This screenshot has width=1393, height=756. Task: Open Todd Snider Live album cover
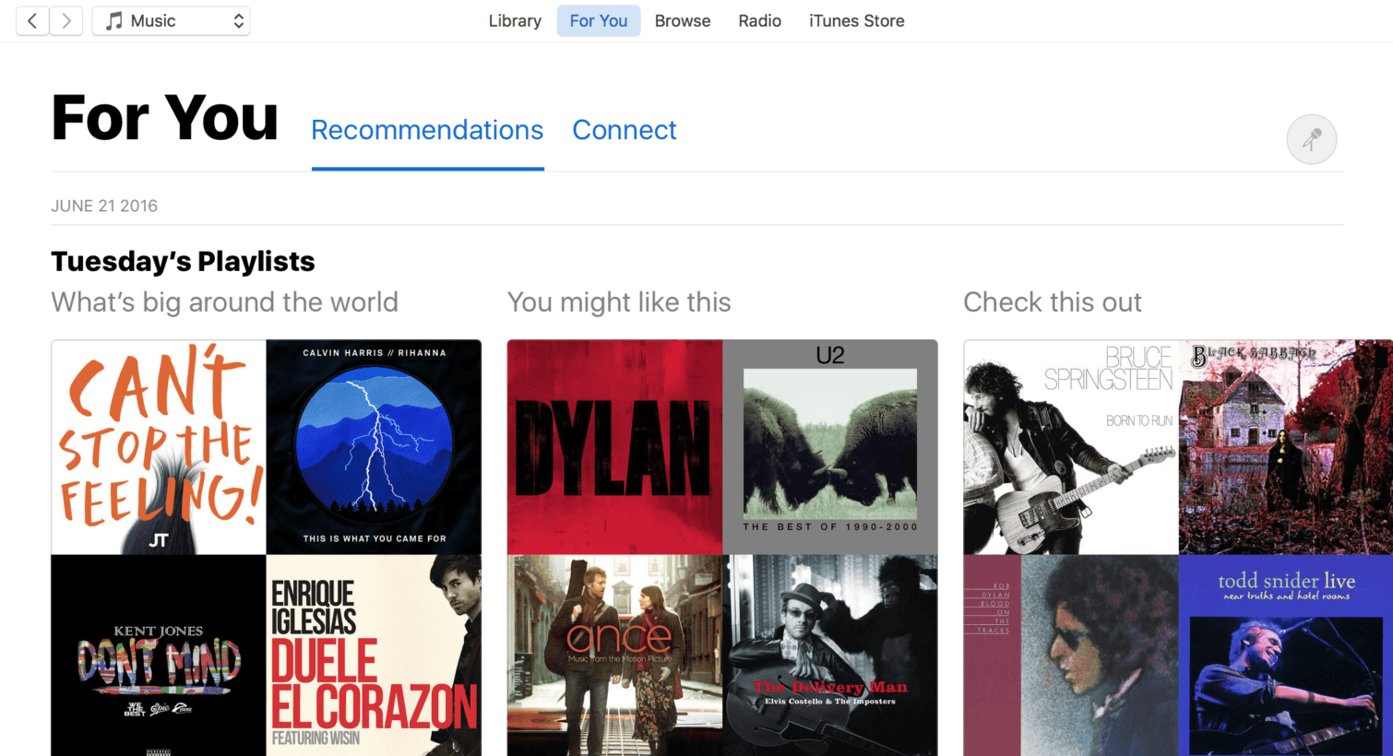[1286, 656]
